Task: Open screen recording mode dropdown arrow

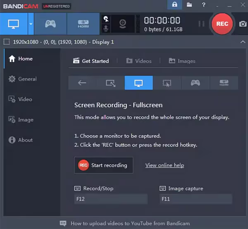Action: [31, 24]
